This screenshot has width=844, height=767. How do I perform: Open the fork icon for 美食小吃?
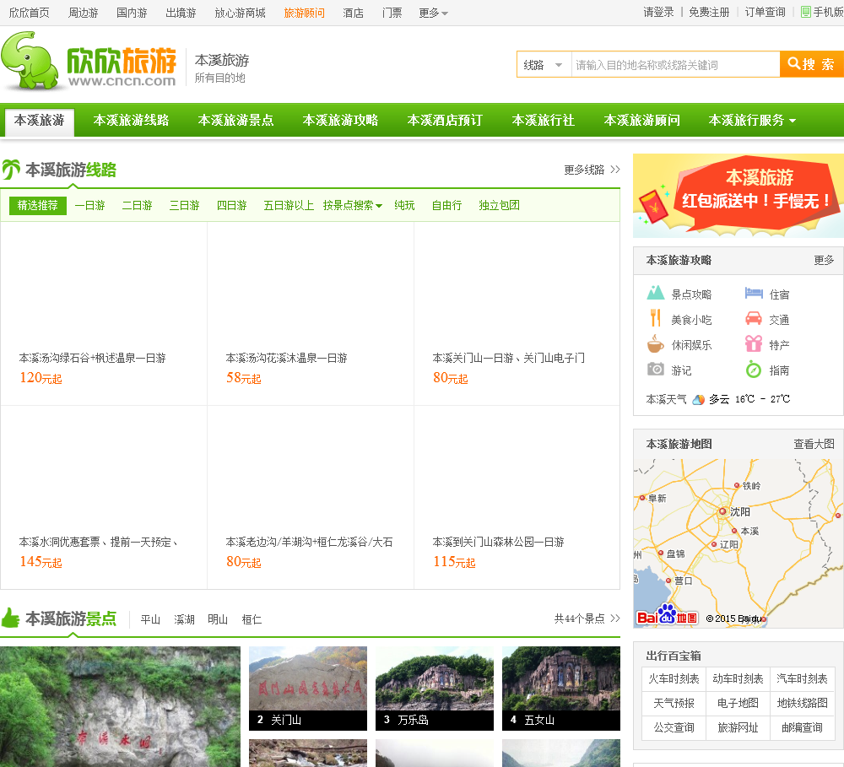coord(655,318)
